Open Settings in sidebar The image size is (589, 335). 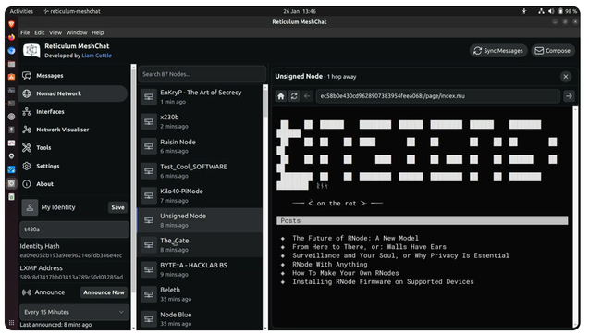click(x=73, y=166)
